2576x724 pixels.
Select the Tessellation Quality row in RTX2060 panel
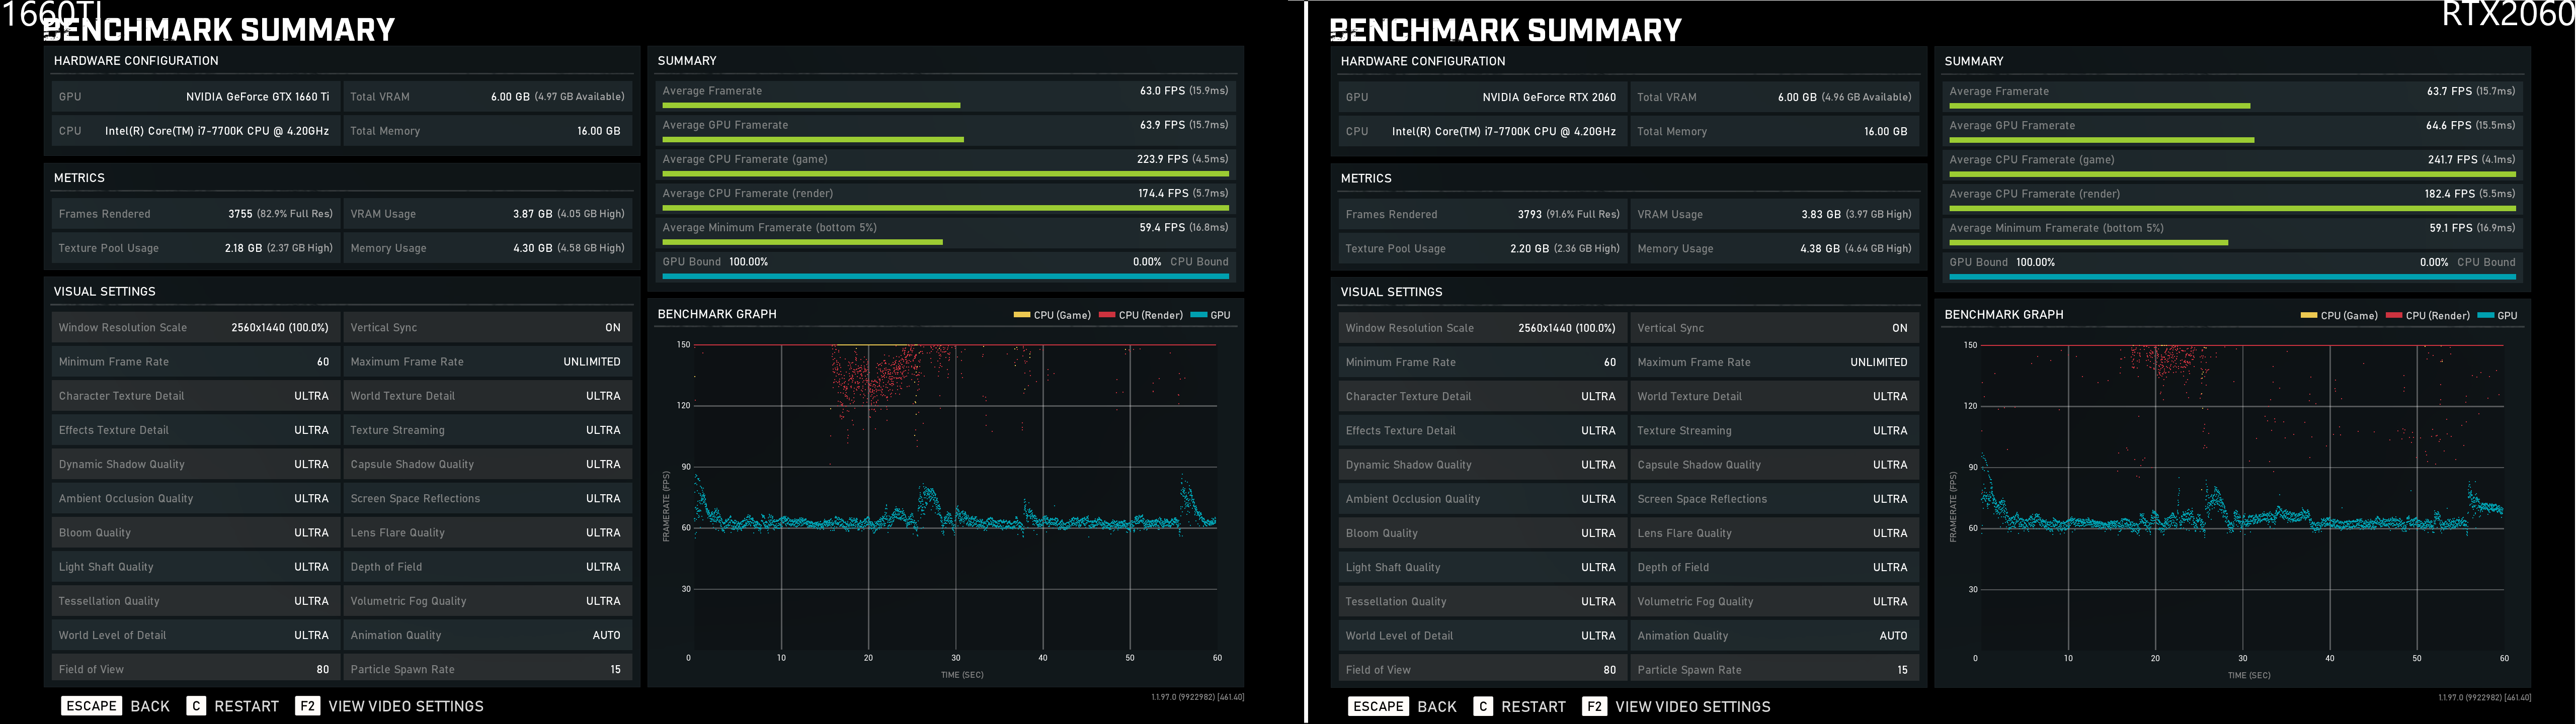(1483, 601)
